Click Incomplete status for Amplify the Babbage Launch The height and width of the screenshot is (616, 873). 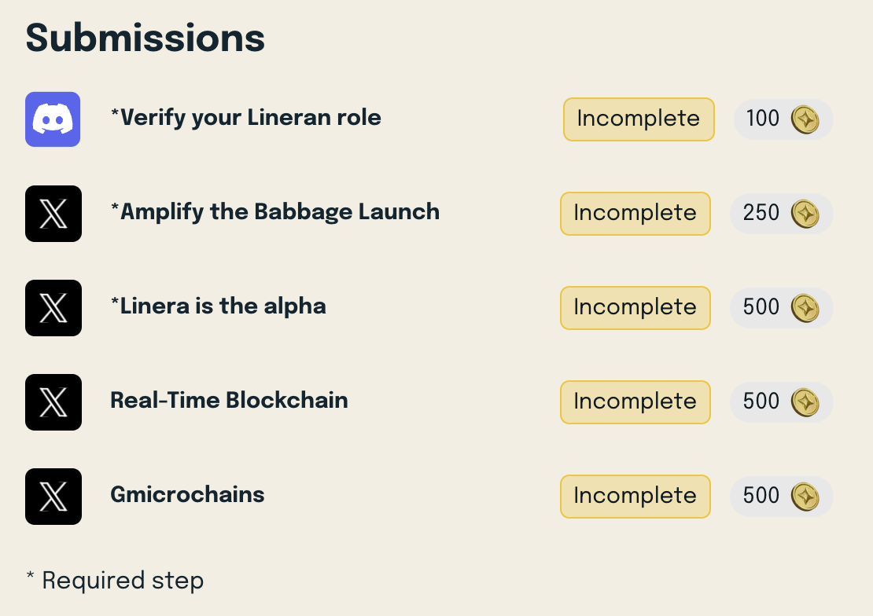(x=635, y=214)
